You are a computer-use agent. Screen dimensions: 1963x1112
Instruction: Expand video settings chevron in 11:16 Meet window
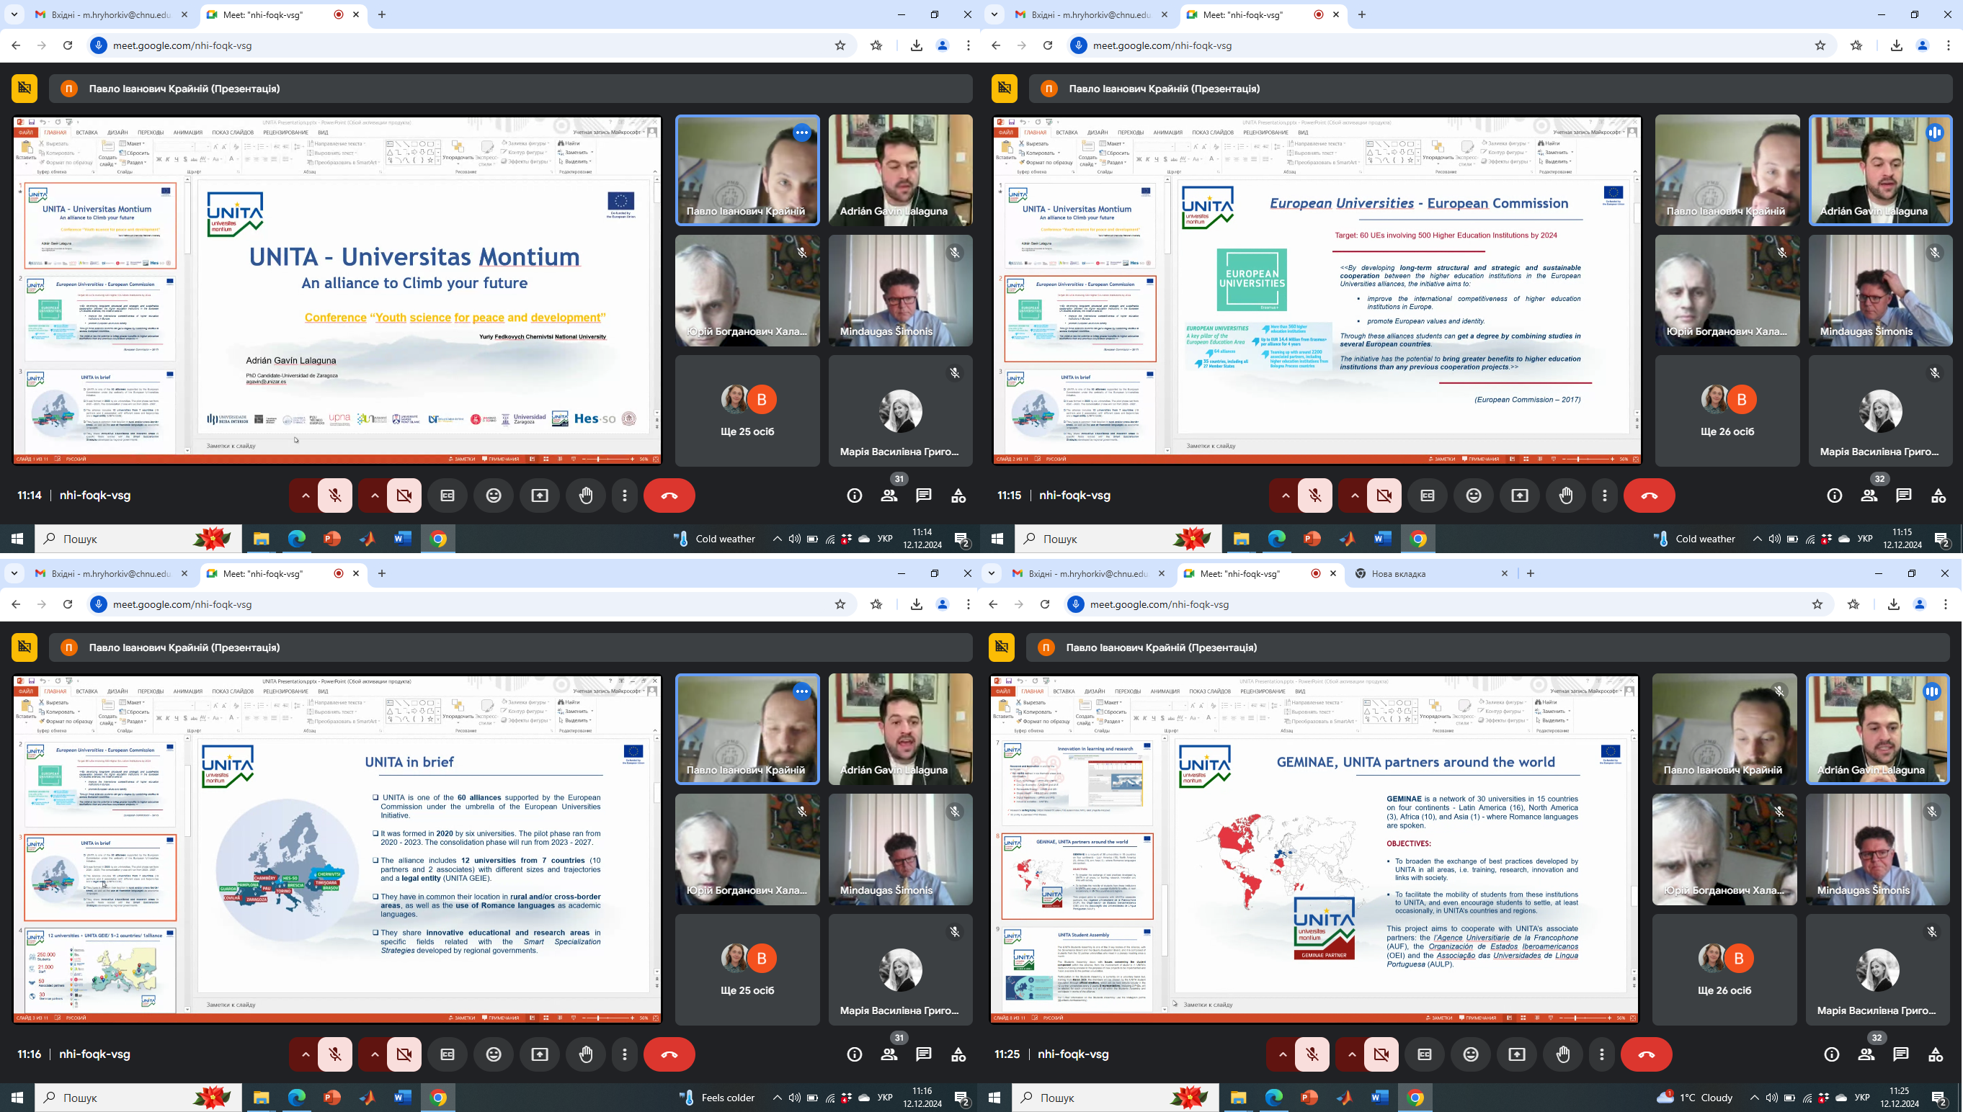[x=375, y=1054]
